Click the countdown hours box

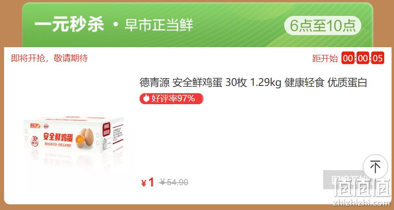pos(348,58)
